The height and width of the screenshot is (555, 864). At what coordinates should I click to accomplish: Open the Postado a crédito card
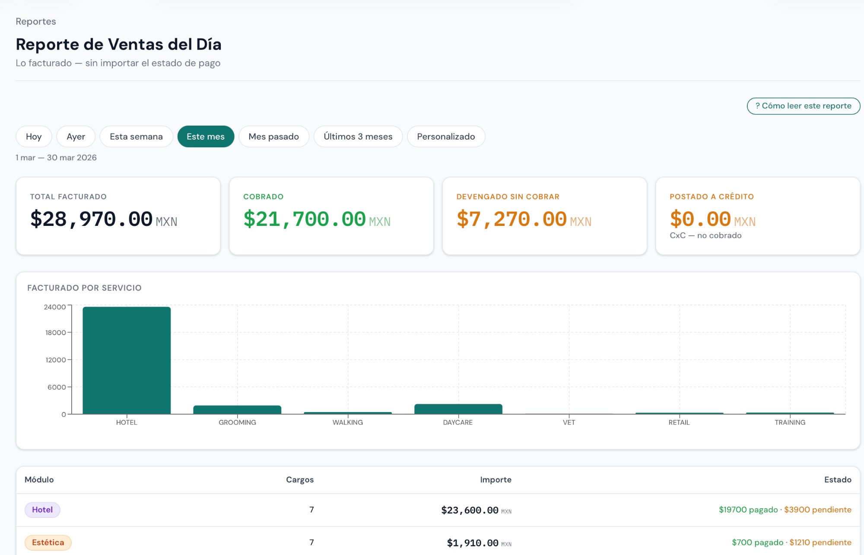(757, 216)
